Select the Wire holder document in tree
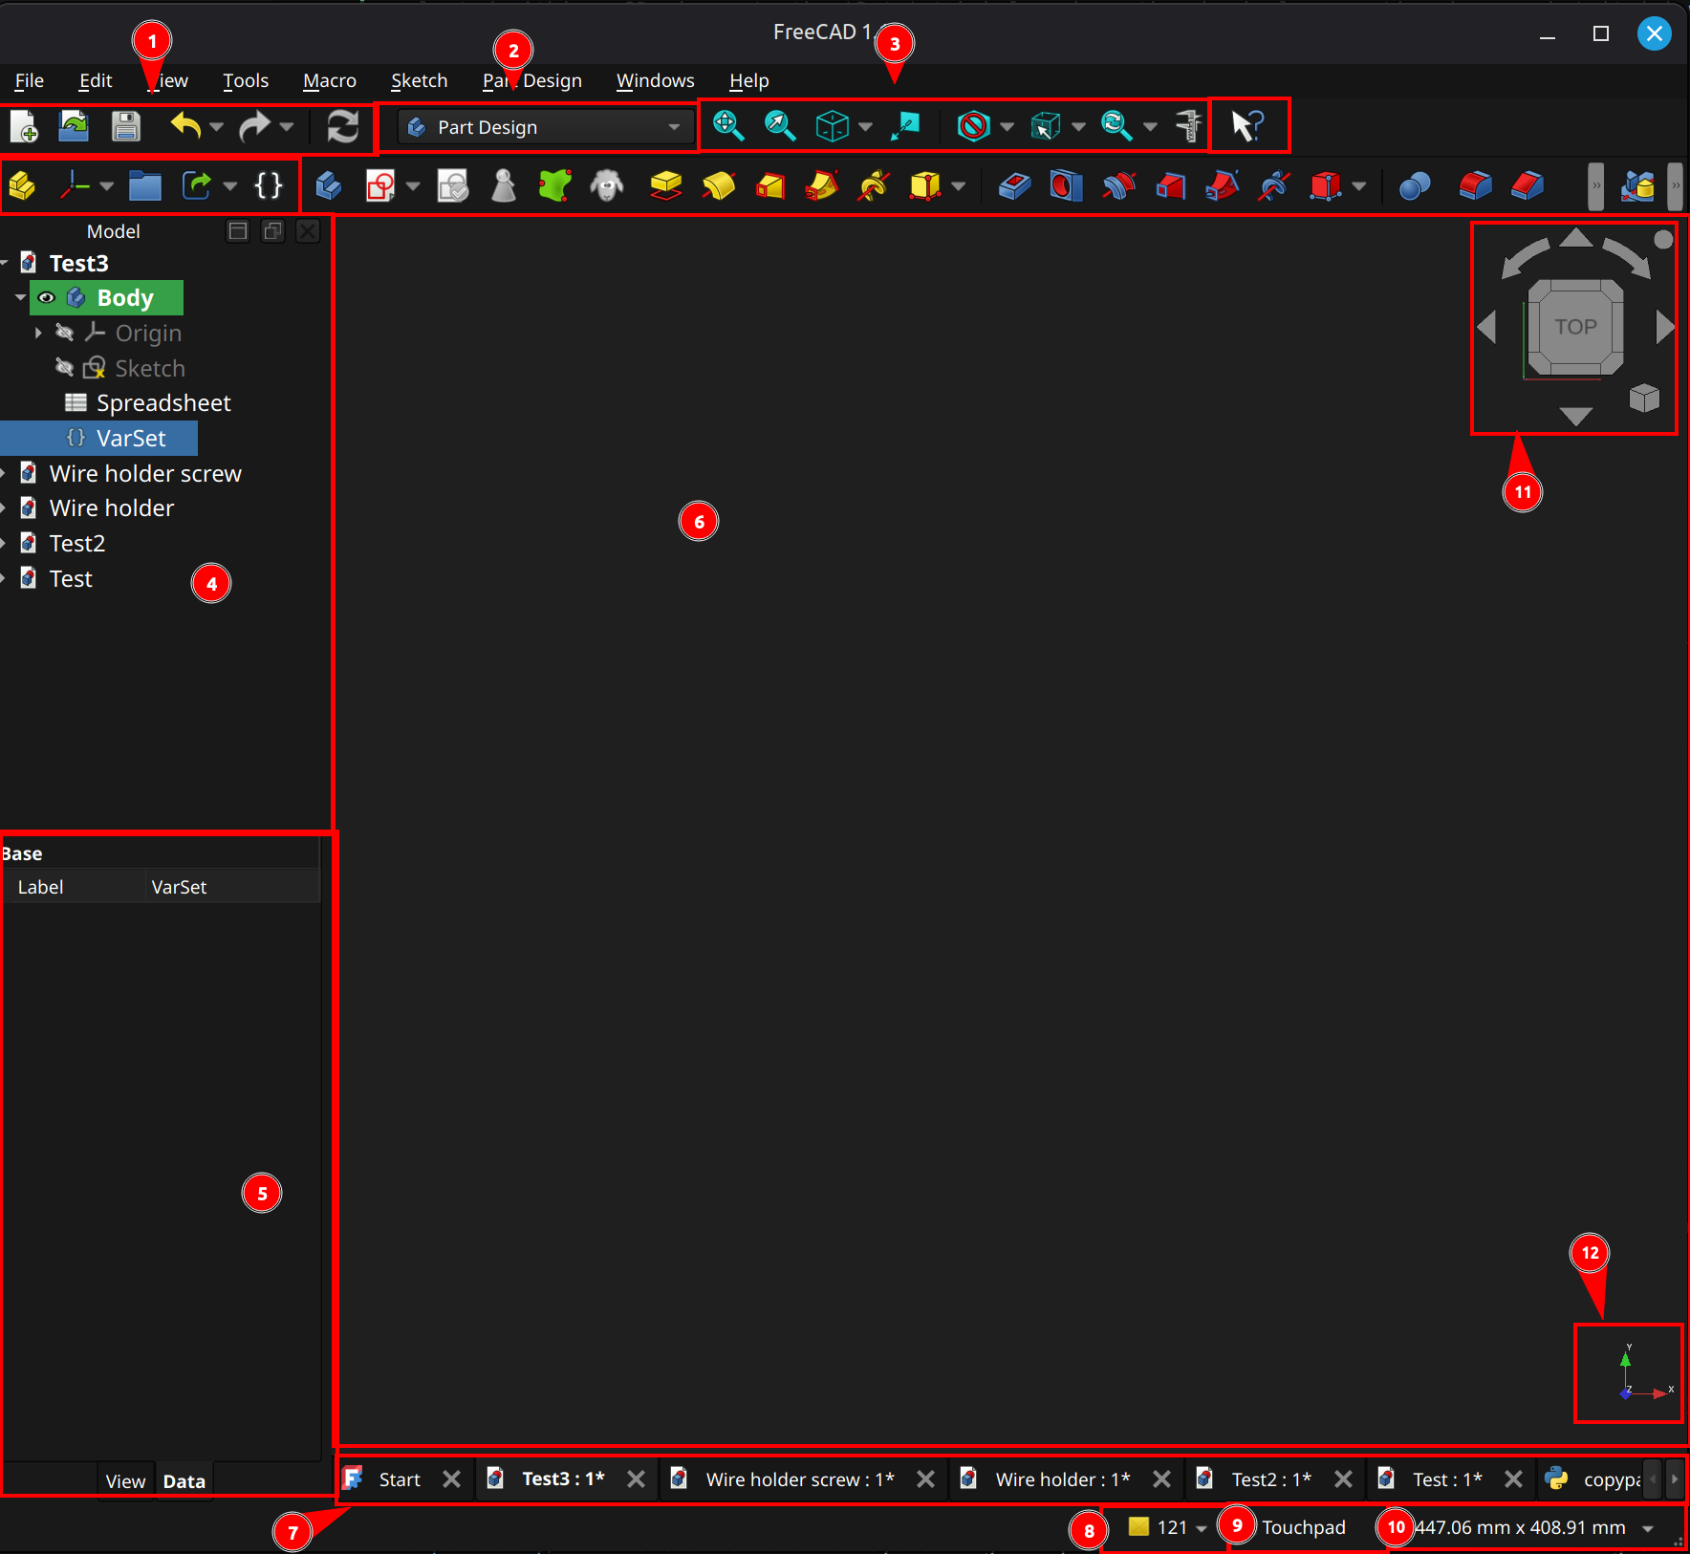 (111, 508)
